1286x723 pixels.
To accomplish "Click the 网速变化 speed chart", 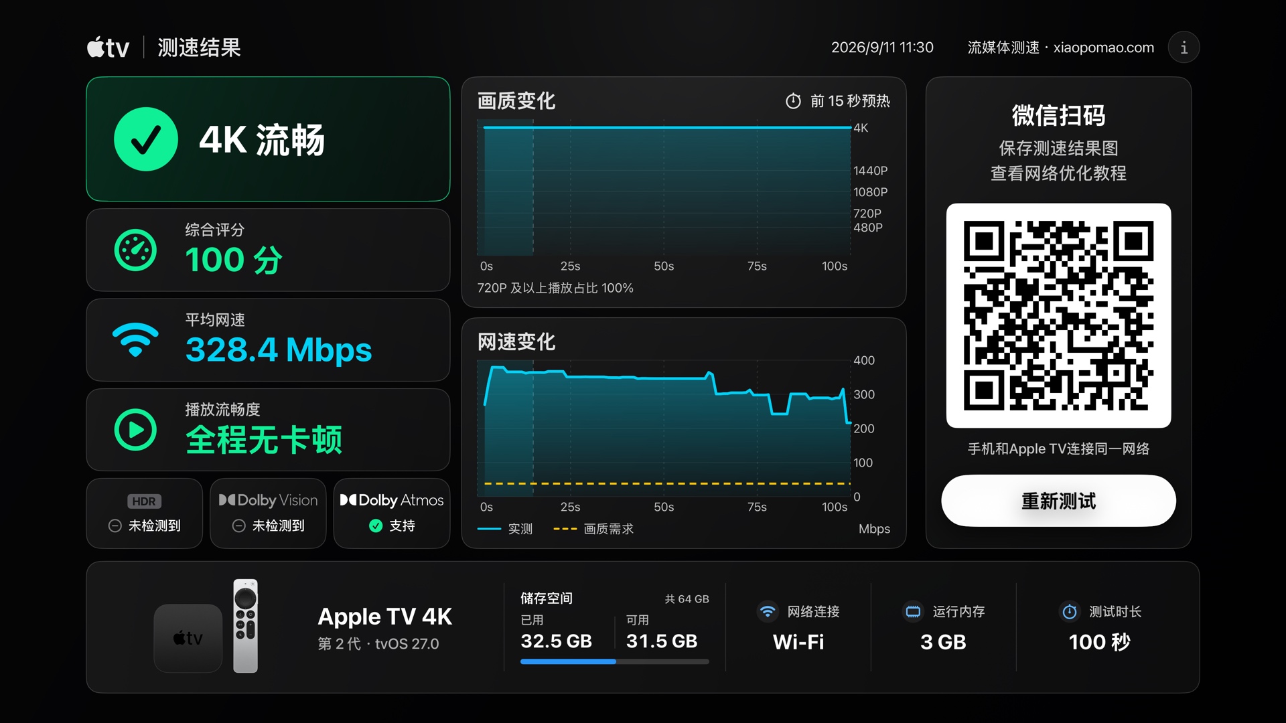I will tap(664, 428).
